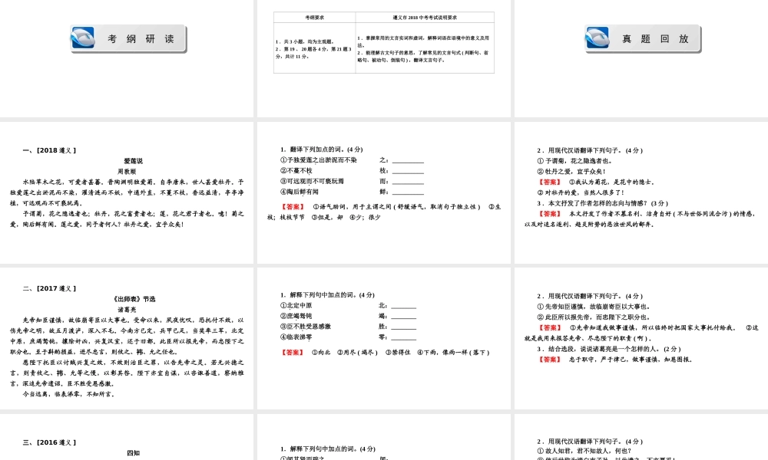Click the paragraph beginning 水陆草木之花
This screenshot has height=460, width=768.
pyautogui.click(x=127, y=192)
